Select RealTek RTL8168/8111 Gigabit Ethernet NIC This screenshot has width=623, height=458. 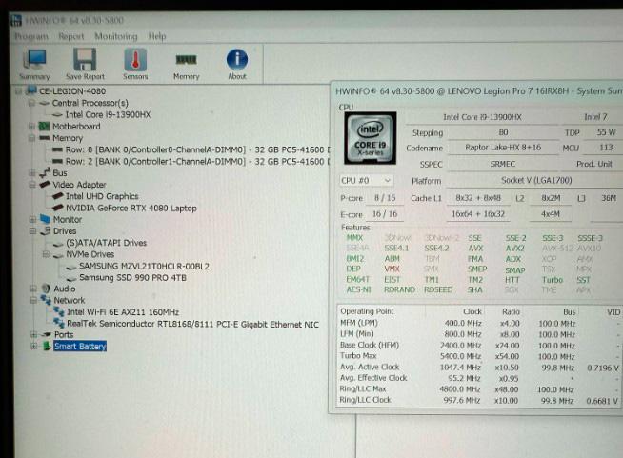tap(192, 324)
